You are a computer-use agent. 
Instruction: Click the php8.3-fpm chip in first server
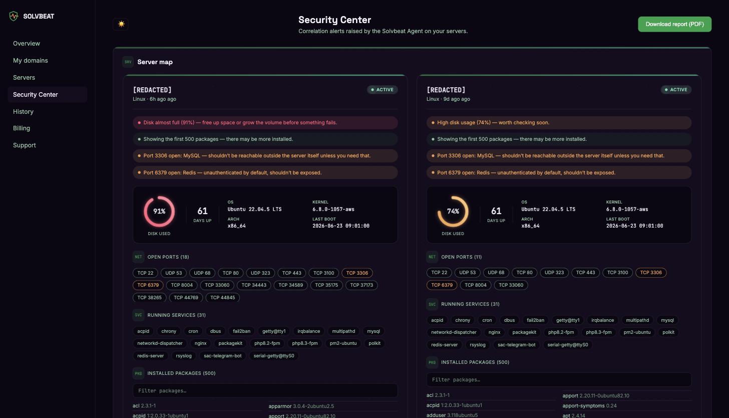pyautogui.click(x=305, y=343)
